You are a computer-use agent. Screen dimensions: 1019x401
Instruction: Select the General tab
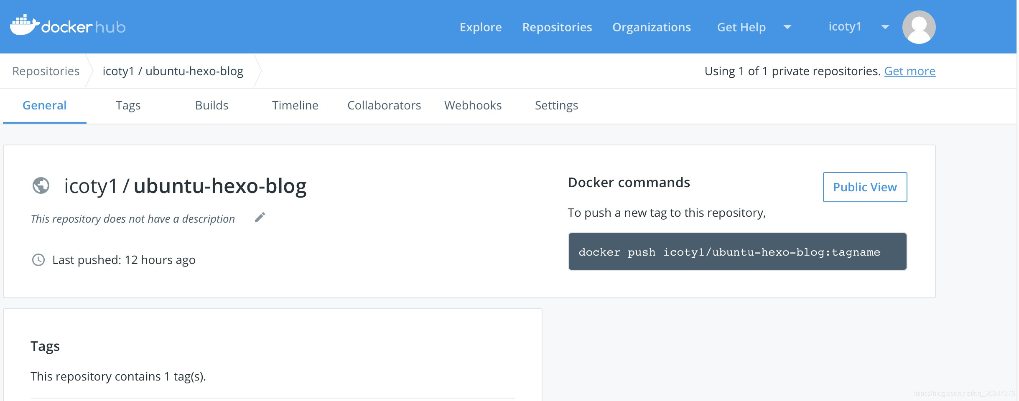(x=45, y=105)
